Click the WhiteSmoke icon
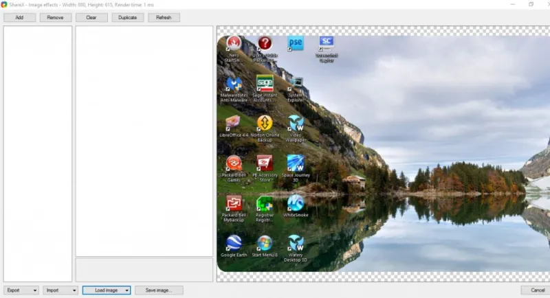Screen dimensions: 550x298 pos(296,203)
